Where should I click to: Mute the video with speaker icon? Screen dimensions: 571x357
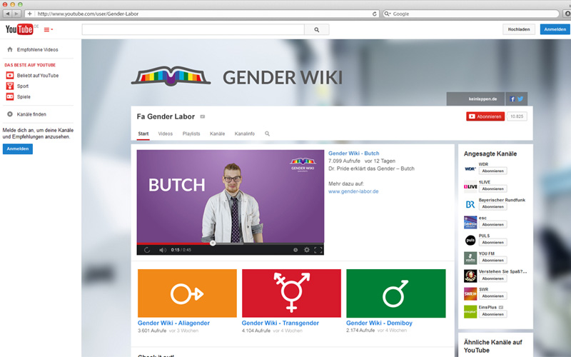163,250
